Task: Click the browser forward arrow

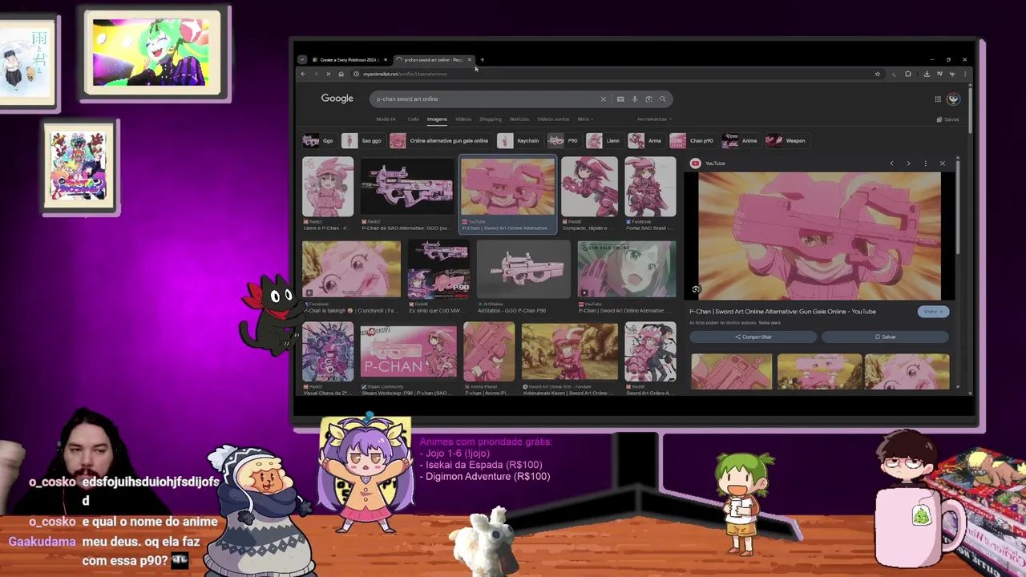Action: 316,74
